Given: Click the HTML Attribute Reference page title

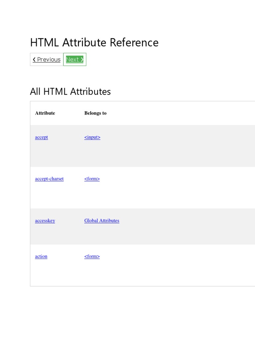Looking at the screenshot, I should (x=94, y=42).
